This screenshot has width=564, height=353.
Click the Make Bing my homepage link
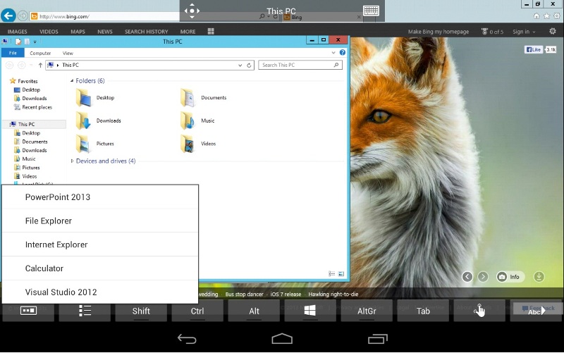coord(440,32)
